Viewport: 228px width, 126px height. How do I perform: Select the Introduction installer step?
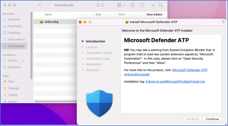point(95,41)
